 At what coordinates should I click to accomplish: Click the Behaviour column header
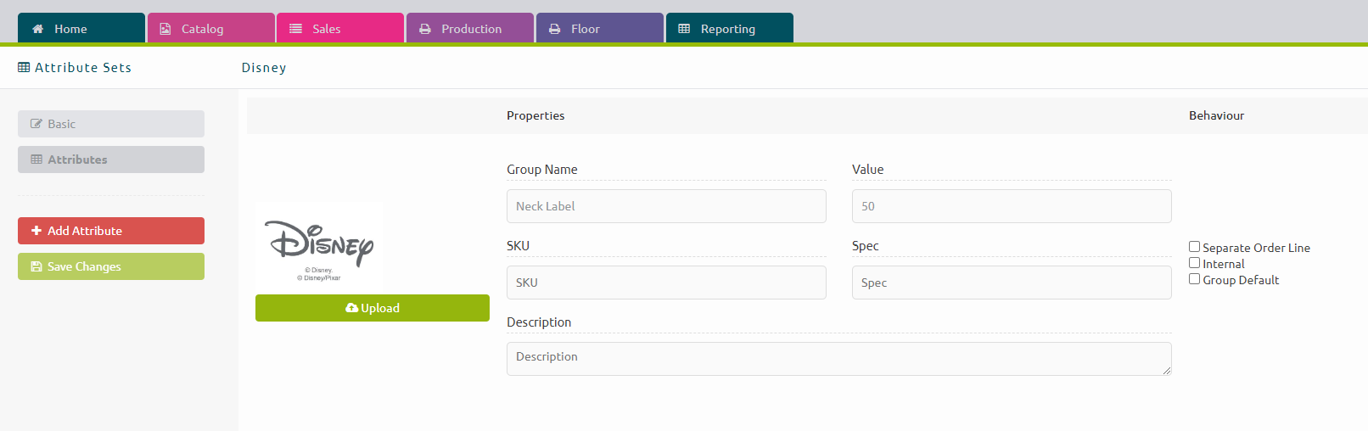1216,115
